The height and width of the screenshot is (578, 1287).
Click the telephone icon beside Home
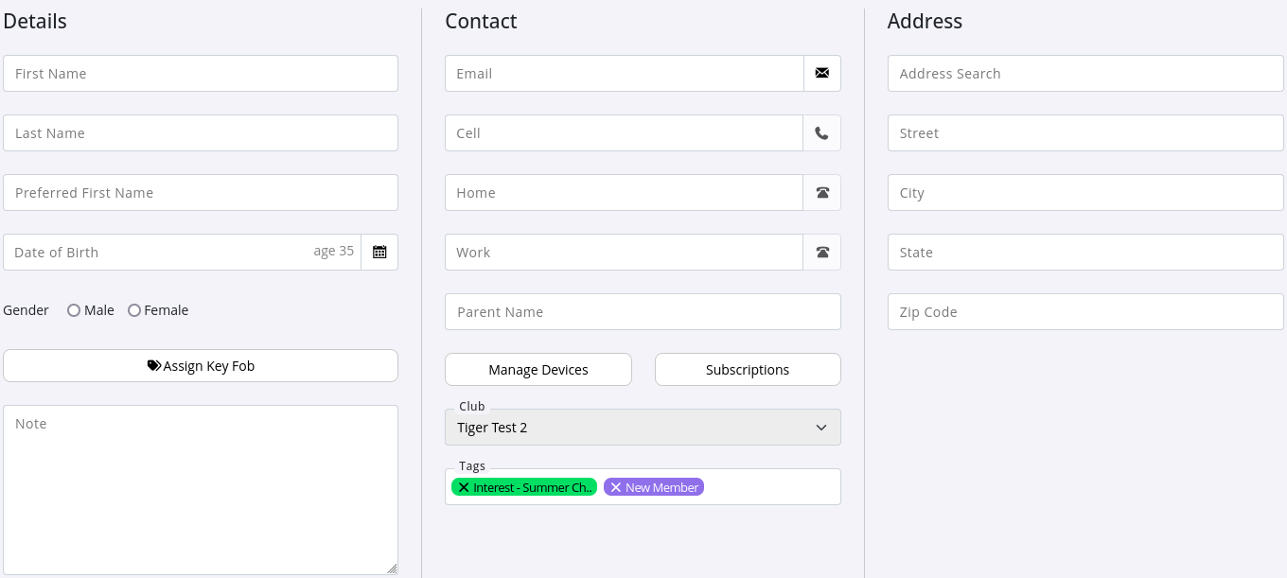tap(822, 193)
